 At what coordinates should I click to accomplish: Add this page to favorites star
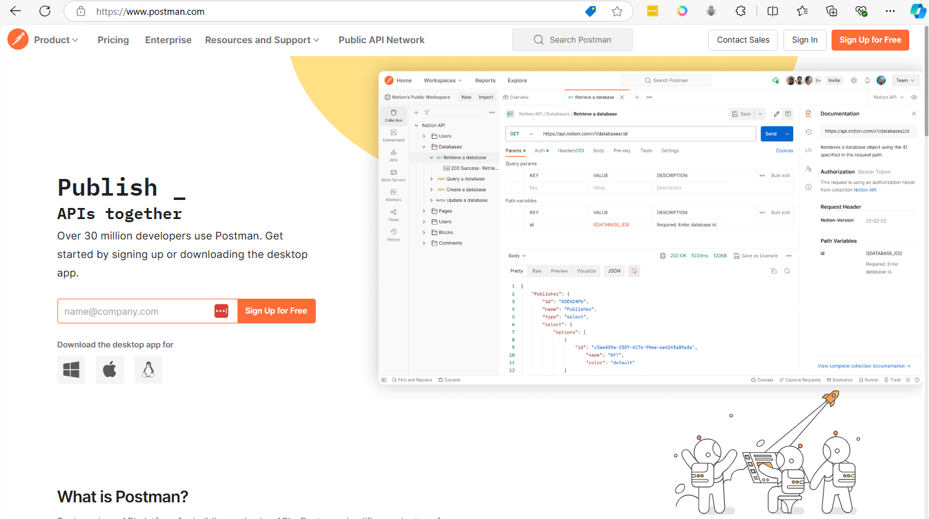point(617,11)
